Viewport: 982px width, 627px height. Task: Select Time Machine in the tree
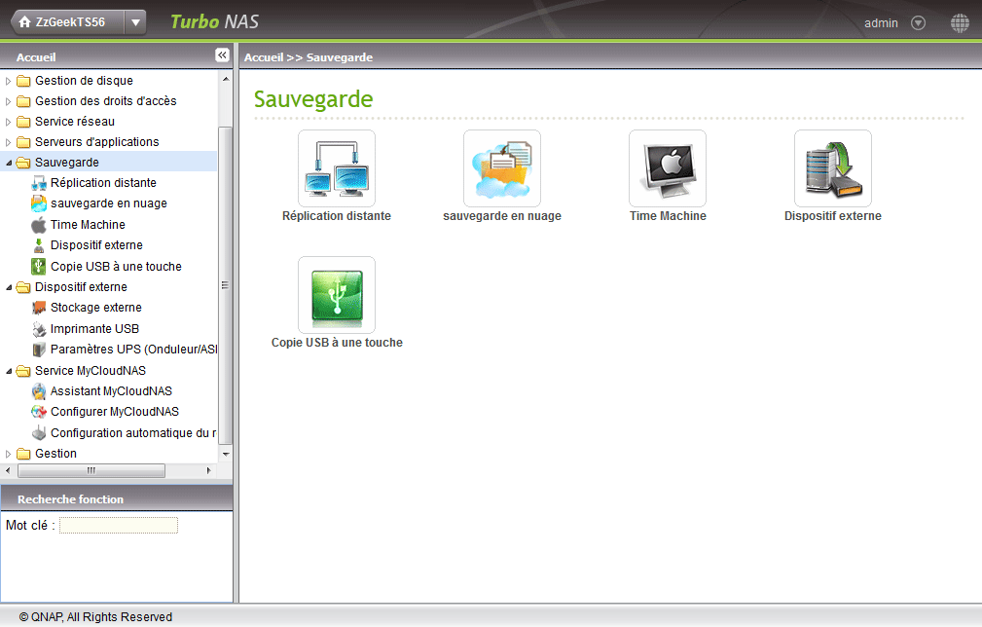tap(88, 224)
